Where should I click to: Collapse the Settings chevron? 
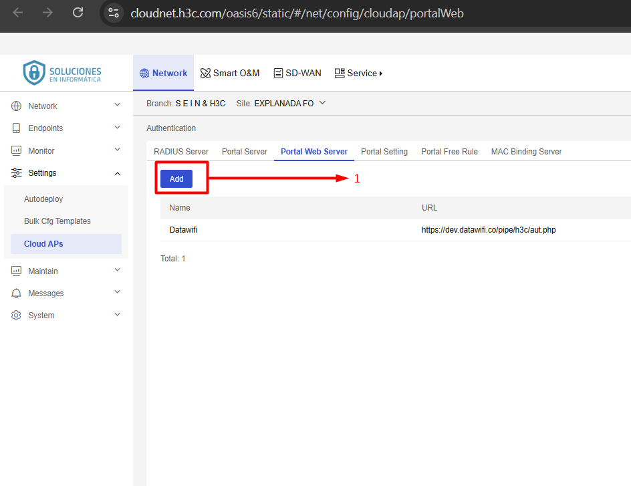pyautogui.click(x=118, y=174)
